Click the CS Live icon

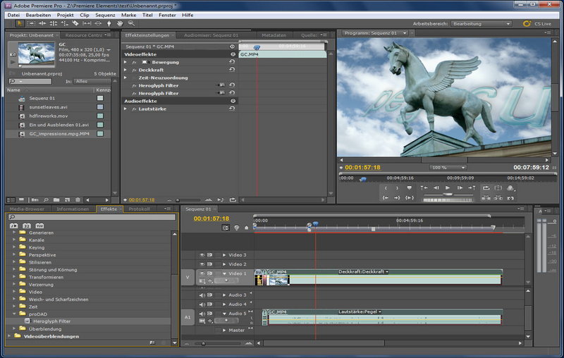click(527, 24)
